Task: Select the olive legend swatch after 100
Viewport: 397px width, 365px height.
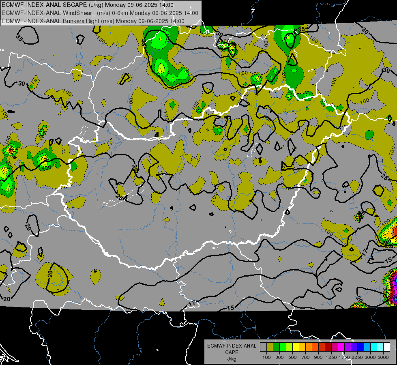Action: point(270,347)
